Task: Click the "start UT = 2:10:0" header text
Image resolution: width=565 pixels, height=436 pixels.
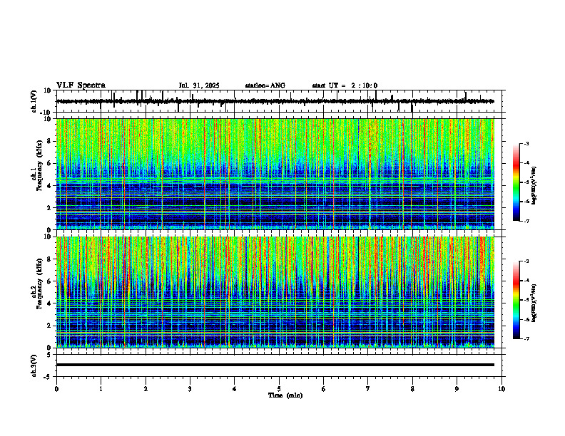Action: [345, 85]
